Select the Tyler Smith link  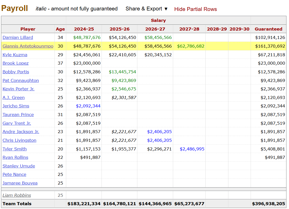click(x=15, y=149)
